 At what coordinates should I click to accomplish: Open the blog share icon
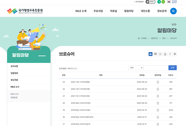tap(155, 54)
